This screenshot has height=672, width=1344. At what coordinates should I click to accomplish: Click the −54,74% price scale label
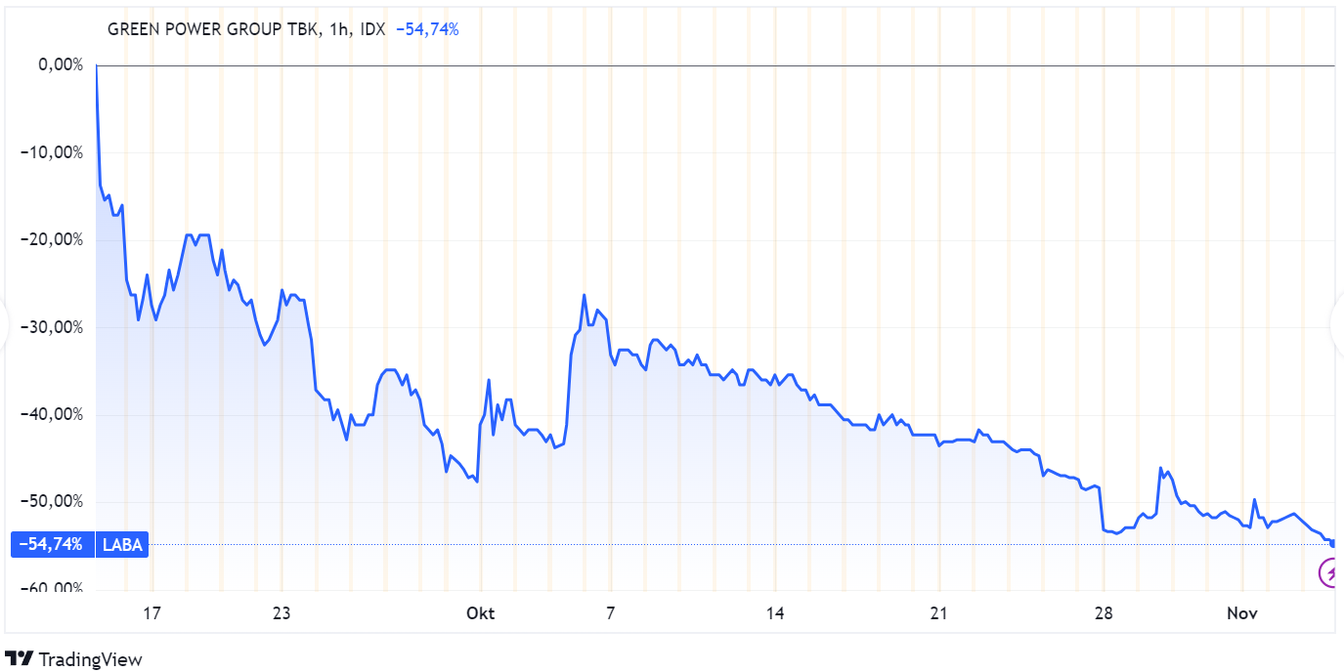(53, 544)
